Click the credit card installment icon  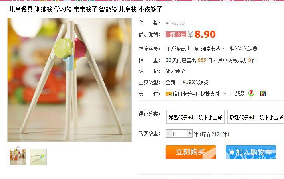tap(169, 94)
